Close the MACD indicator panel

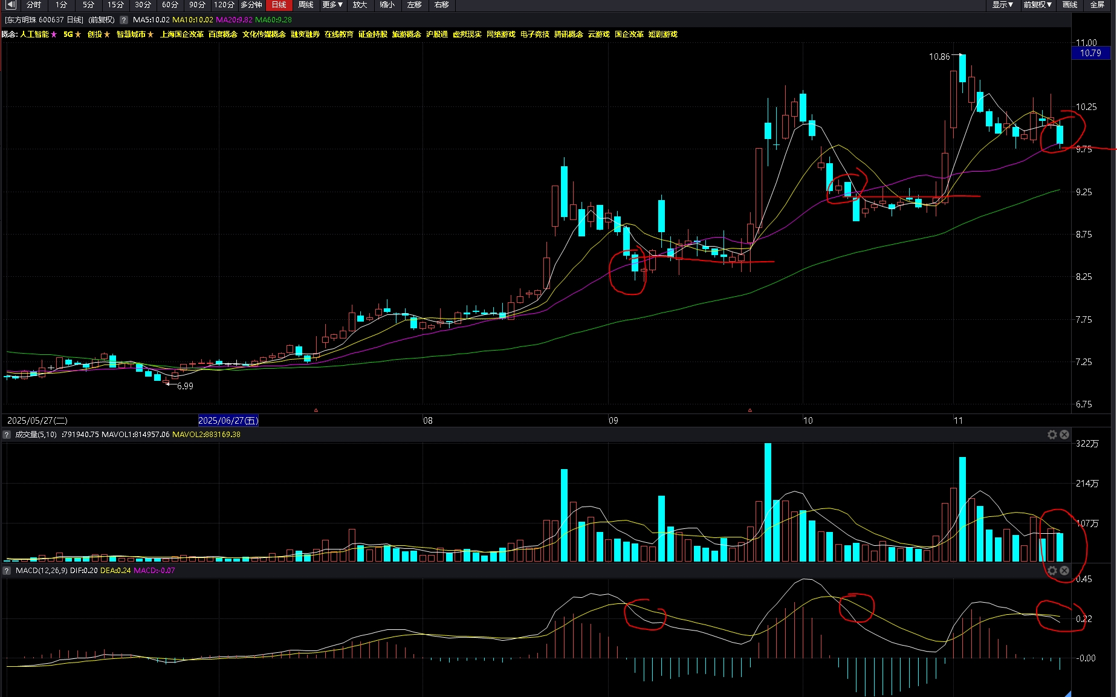click(x=1064, y=571)
